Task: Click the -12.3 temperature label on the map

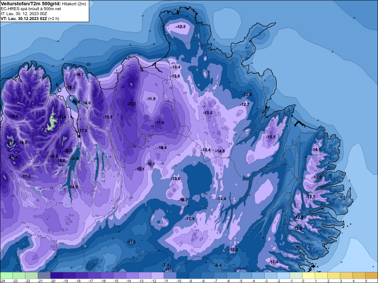Action: pyautogui.click(x=181, y=26)
